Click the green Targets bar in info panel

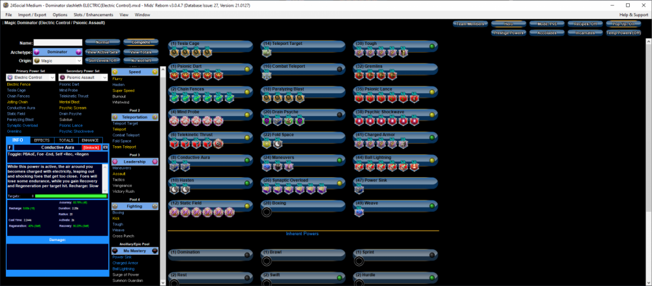point(71,195)
